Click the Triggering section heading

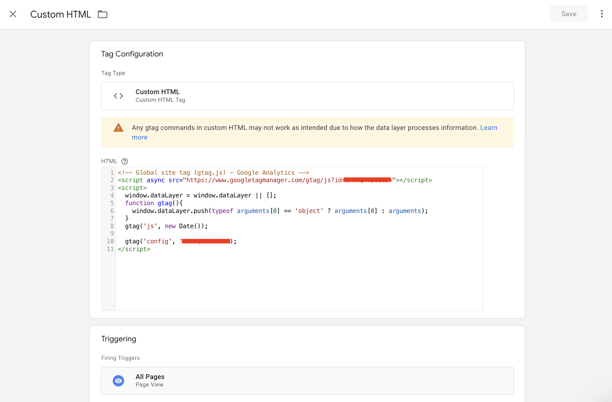119,339
